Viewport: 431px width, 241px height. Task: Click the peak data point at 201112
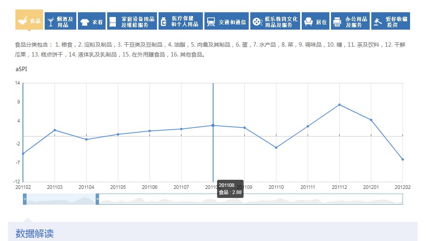click(339, 105)
